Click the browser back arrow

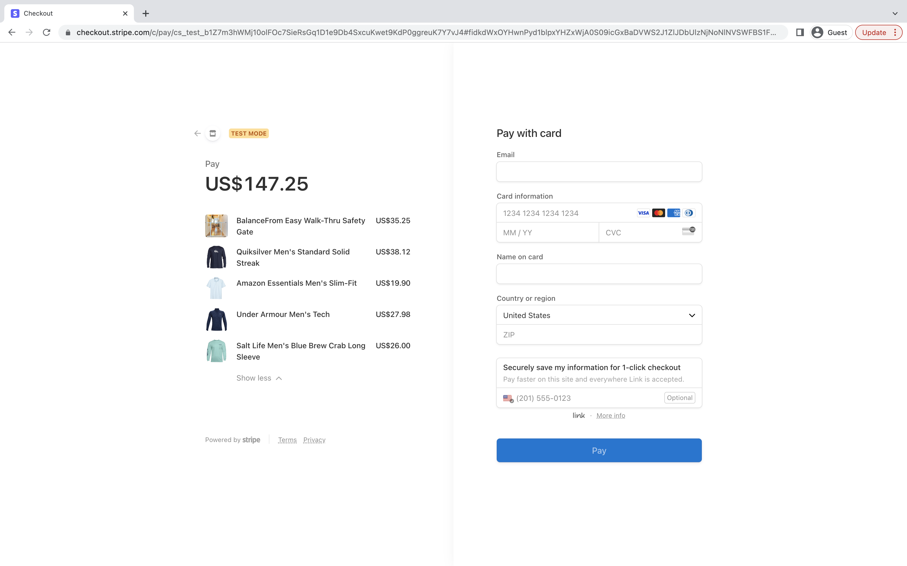(12, 33)
